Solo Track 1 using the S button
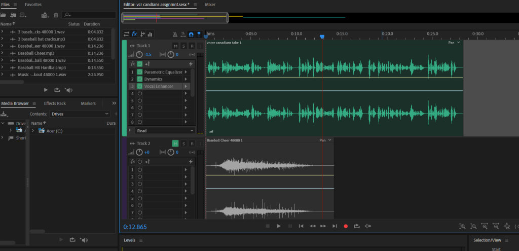The image size is (519, 251). coord(184,46)
